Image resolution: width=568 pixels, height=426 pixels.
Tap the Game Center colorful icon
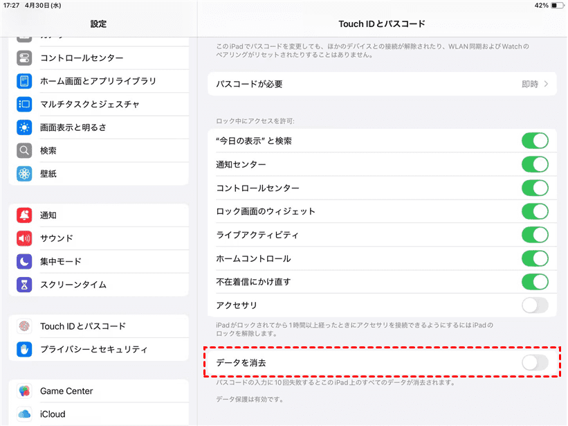(25, 391)
